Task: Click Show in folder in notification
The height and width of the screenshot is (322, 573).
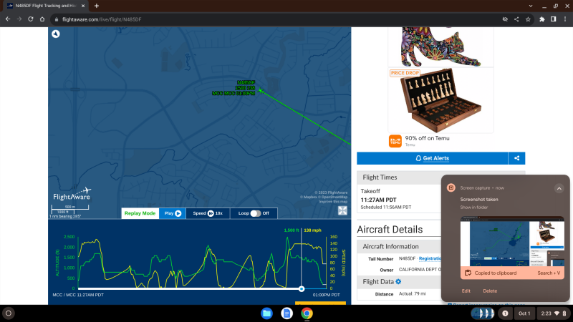Action: [474, 208]
